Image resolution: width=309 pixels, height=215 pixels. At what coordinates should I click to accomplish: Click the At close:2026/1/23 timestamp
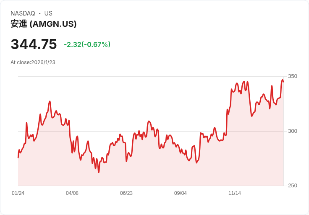tap(33, 62)
